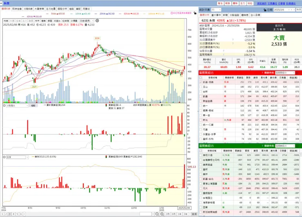Check the 美林 seller checkbox

coord(200,174)
